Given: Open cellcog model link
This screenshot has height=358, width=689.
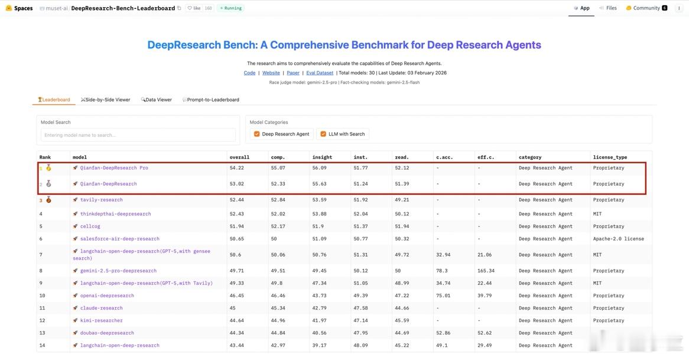Looking at the screenshot, I should tap(90, 226).
